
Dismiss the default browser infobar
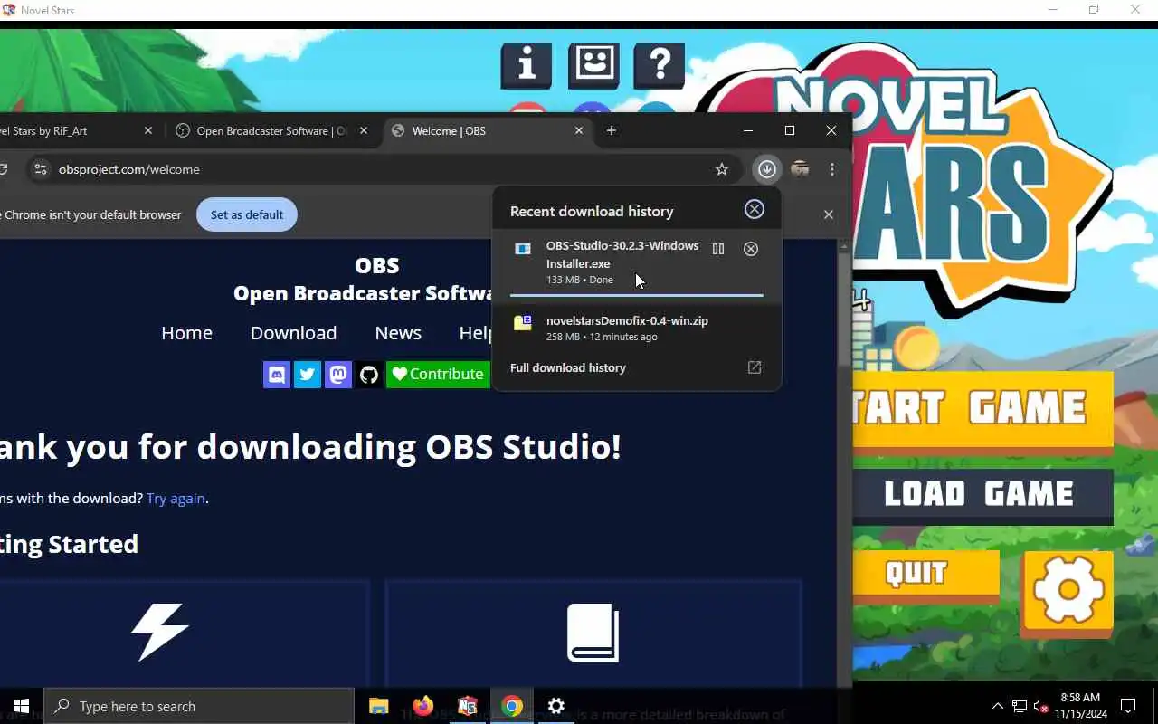click(x=829, y=214)
